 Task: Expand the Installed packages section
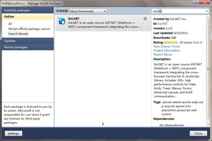(28, 10)
